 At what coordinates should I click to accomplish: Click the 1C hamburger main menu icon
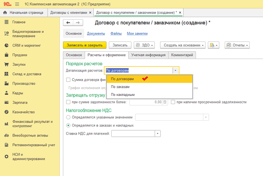17,4
